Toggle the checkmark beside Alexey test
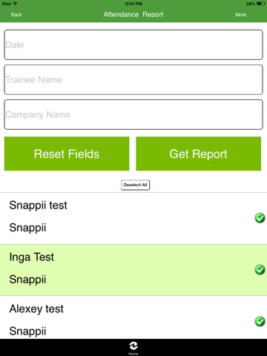This screenshot has height=356, width=267. pos(260,321)
